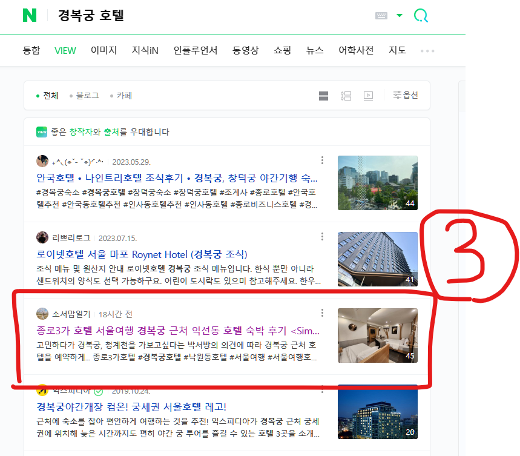This screenshot has height=456, width=520.
Task: Open the 지식iN tab
Action: point(145,50)
